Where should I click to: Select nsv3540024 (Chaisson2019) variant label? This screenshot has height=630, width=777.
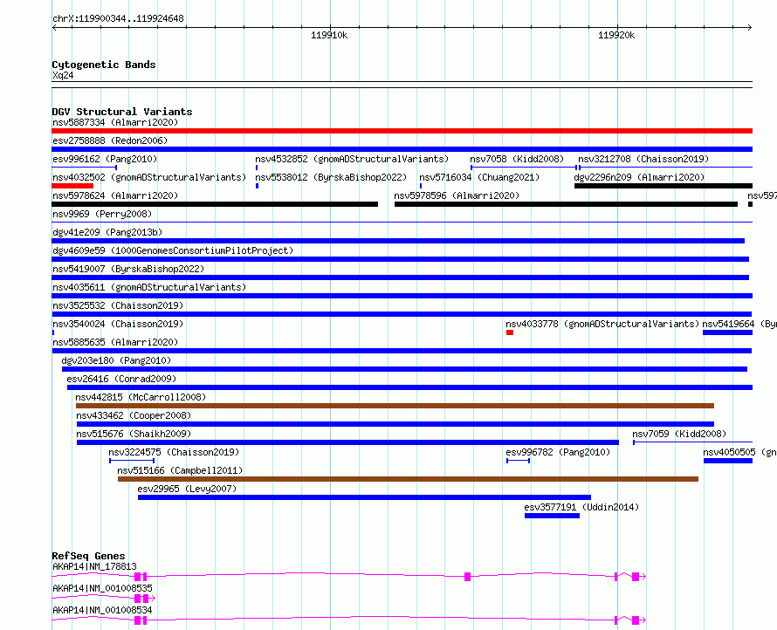pos(118,324)
